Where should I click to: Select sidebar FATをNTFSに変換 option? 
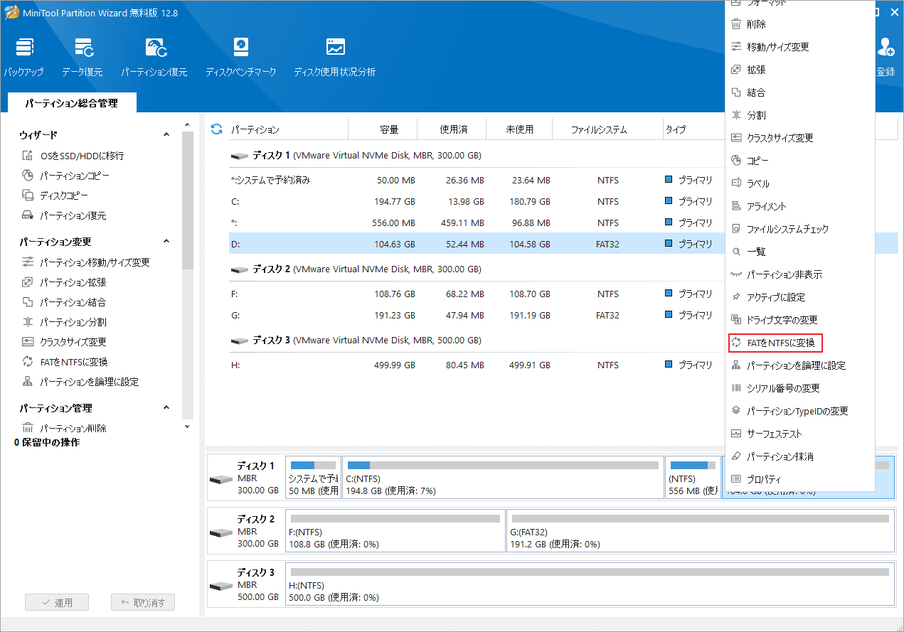[x=65, y=362]
